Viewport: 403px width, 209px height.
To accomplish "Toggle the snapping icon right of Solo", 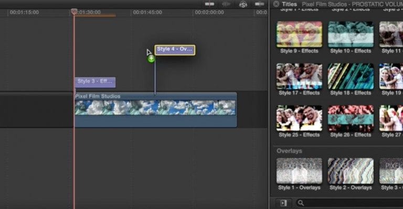I will (259, 4).
